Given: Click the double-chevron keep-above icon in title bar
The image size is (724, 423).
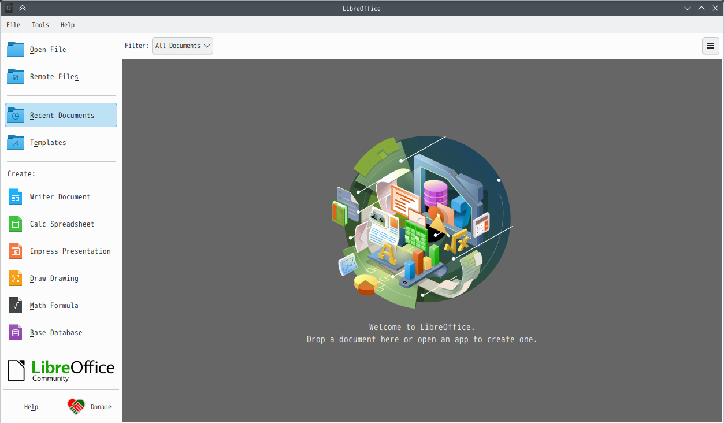Looking at the screenshot, I should [23, 8].
